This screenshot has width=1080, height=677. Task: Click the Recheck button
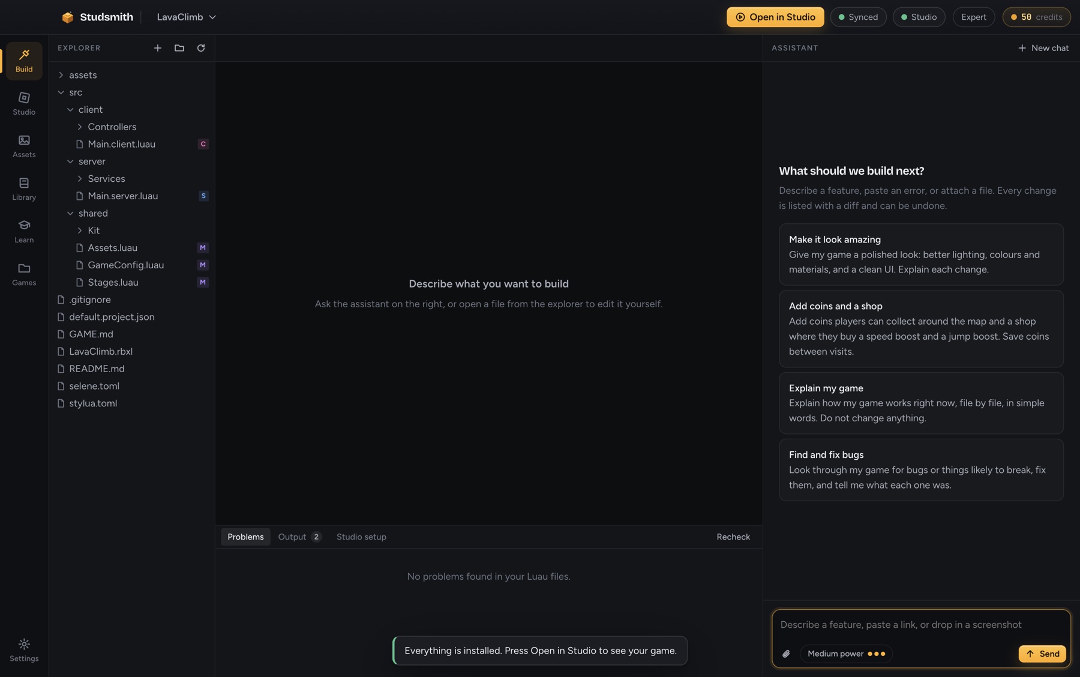tap(733, 537)
